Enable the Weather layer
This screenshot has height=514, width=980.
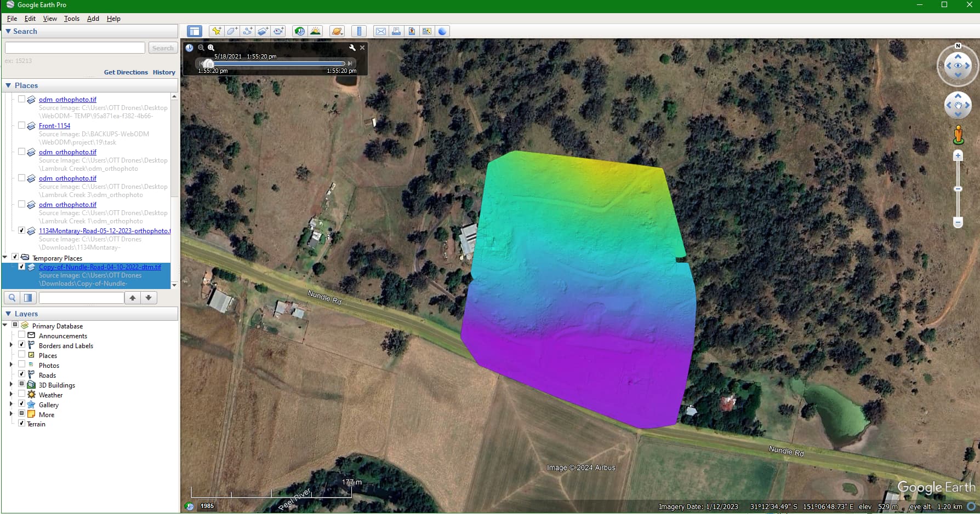point(22,394)
